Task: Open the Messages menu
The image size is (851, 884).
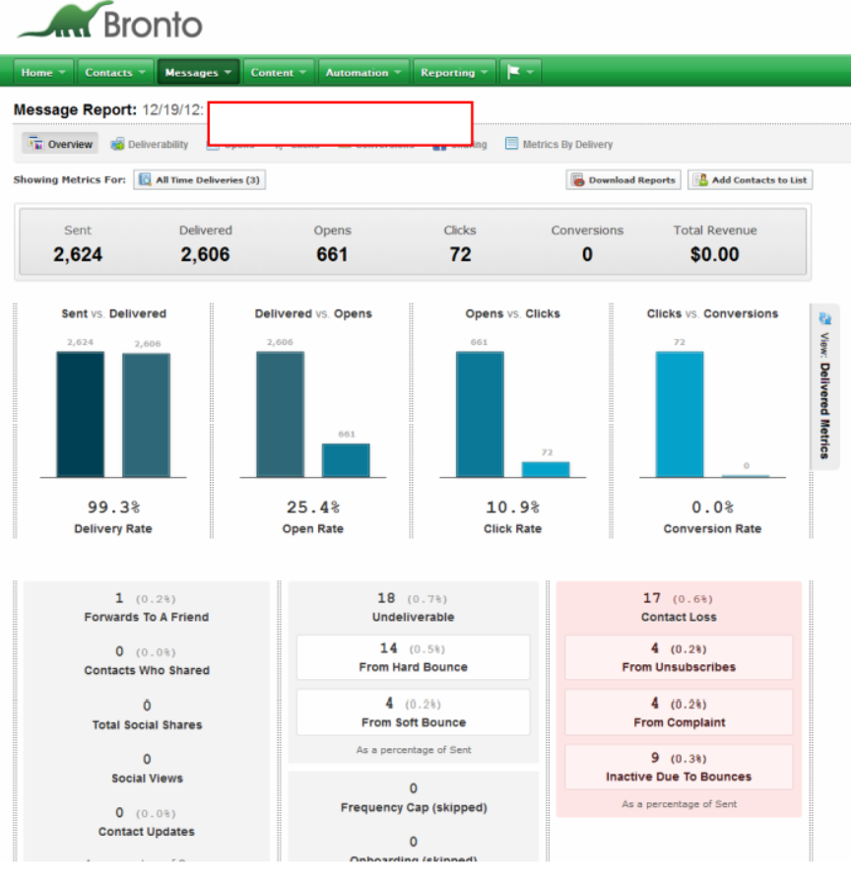Action: pos(198,72)
